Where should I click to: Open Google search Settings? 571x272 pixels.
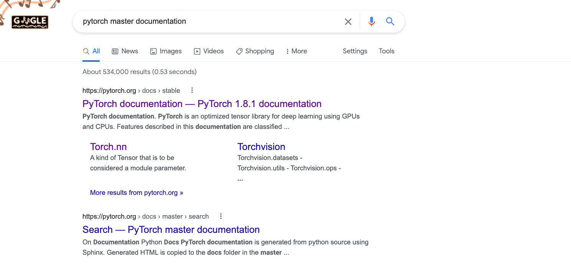(x=355, y=51)
